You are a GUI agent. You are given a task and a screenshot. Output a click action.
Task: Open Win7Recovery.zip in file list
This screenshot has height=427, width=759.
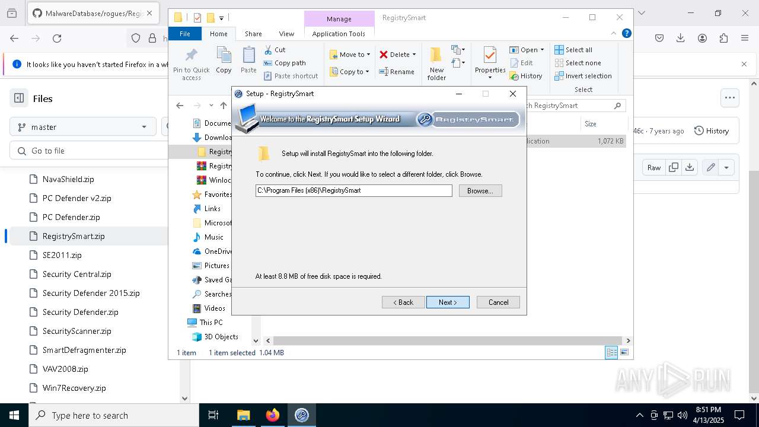(x=74, y=388)
